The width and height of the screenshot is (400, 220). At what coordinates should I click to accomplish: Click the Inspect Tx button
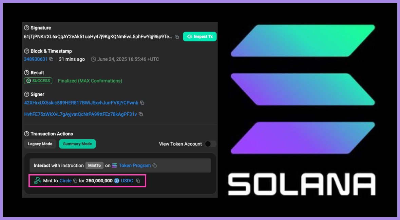point(200,36)
